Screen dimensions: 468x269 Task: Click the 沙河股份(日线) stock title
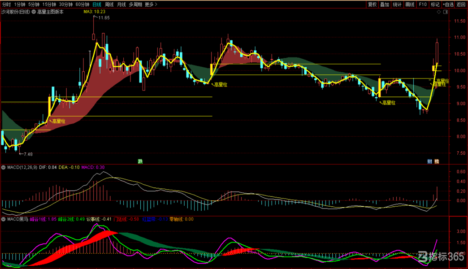pyautogui.click(x=16, y=12)
